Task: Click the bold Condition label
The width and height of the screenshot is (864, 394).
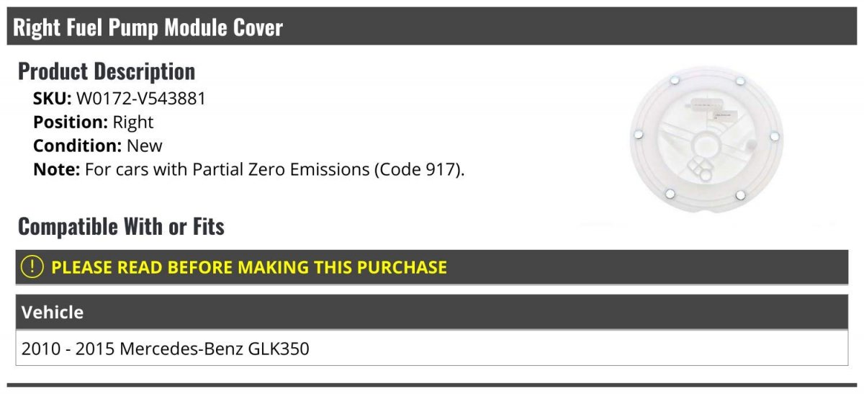Action: [77, 145]
